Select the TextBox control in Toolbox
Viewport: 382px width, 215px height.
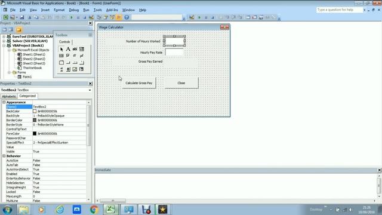[x=75, y=49]
